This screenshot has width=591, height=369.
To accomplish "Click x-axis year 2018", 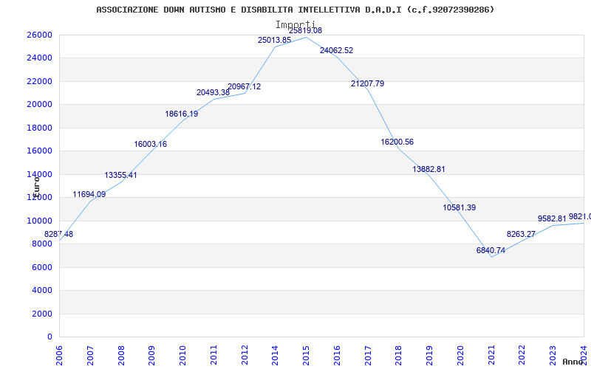I will coord(399,356).
